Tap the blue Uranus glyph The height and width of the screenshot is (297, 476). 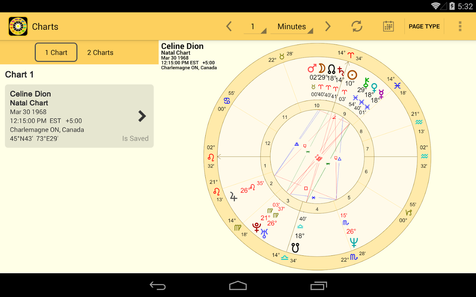coord(264,233)
